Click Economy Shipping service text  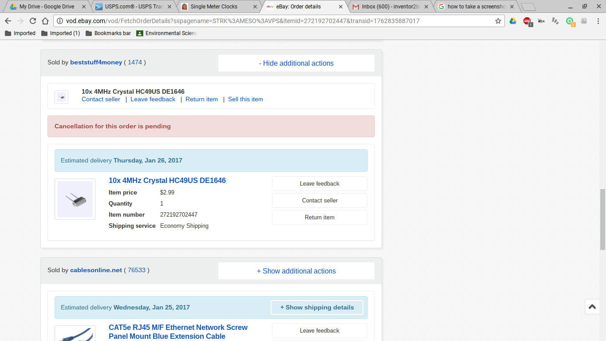184,226
